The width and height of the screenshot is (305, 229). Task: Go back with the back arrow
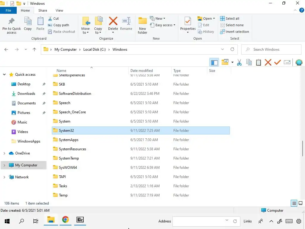click(6, 49)
